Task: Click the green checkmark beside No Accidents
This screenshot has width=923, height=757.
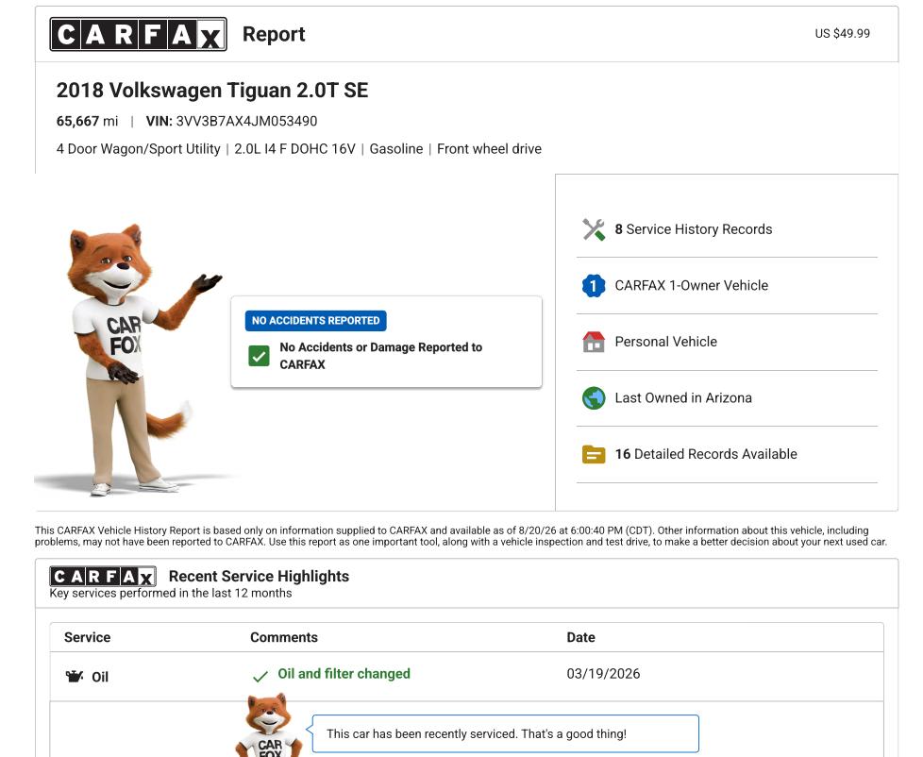Action: click(259, 356)
